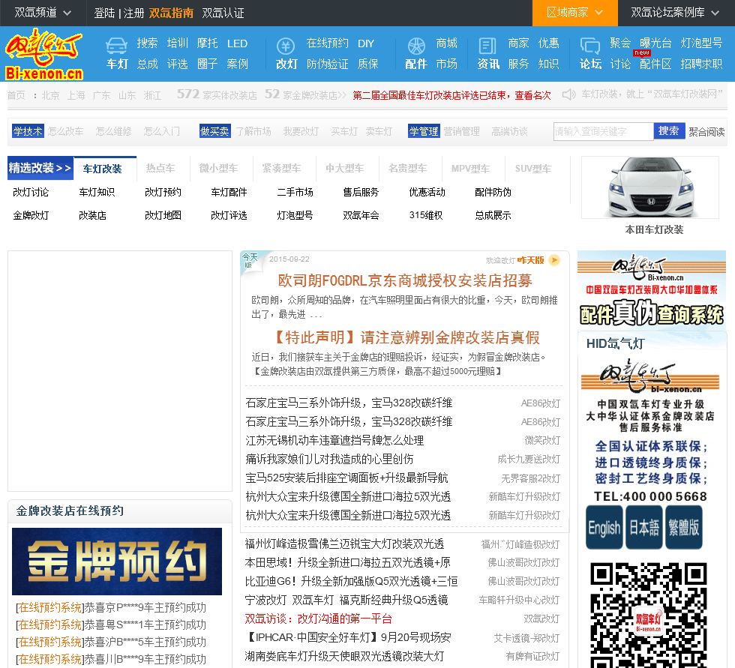Image resolution: width=735 pixels, height=668 pixels.
Task: Select the 名贵型车 tab
Action: click(x=407, y=168)
